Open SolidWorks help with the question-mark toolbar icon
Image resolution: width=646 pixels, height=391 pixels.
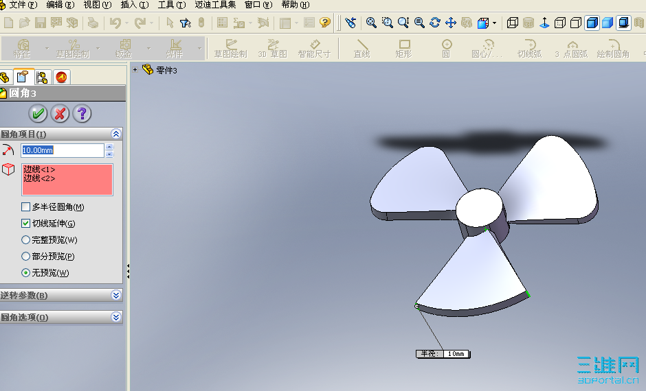(x=325, y=23)
